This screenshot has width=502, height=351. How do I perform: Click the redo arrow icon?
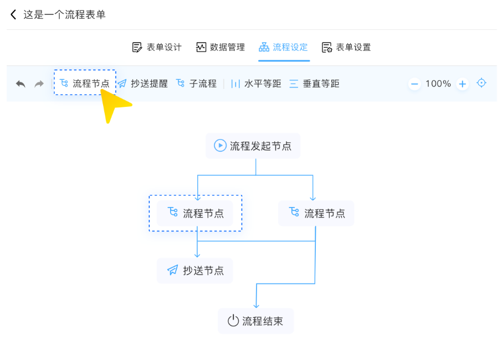(x=39, y=84)
